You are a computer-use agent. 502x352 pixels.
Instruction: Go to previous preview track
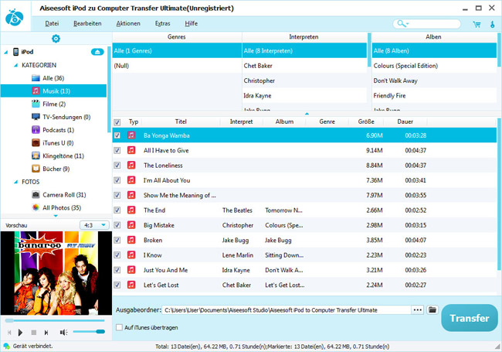[9, 333]
